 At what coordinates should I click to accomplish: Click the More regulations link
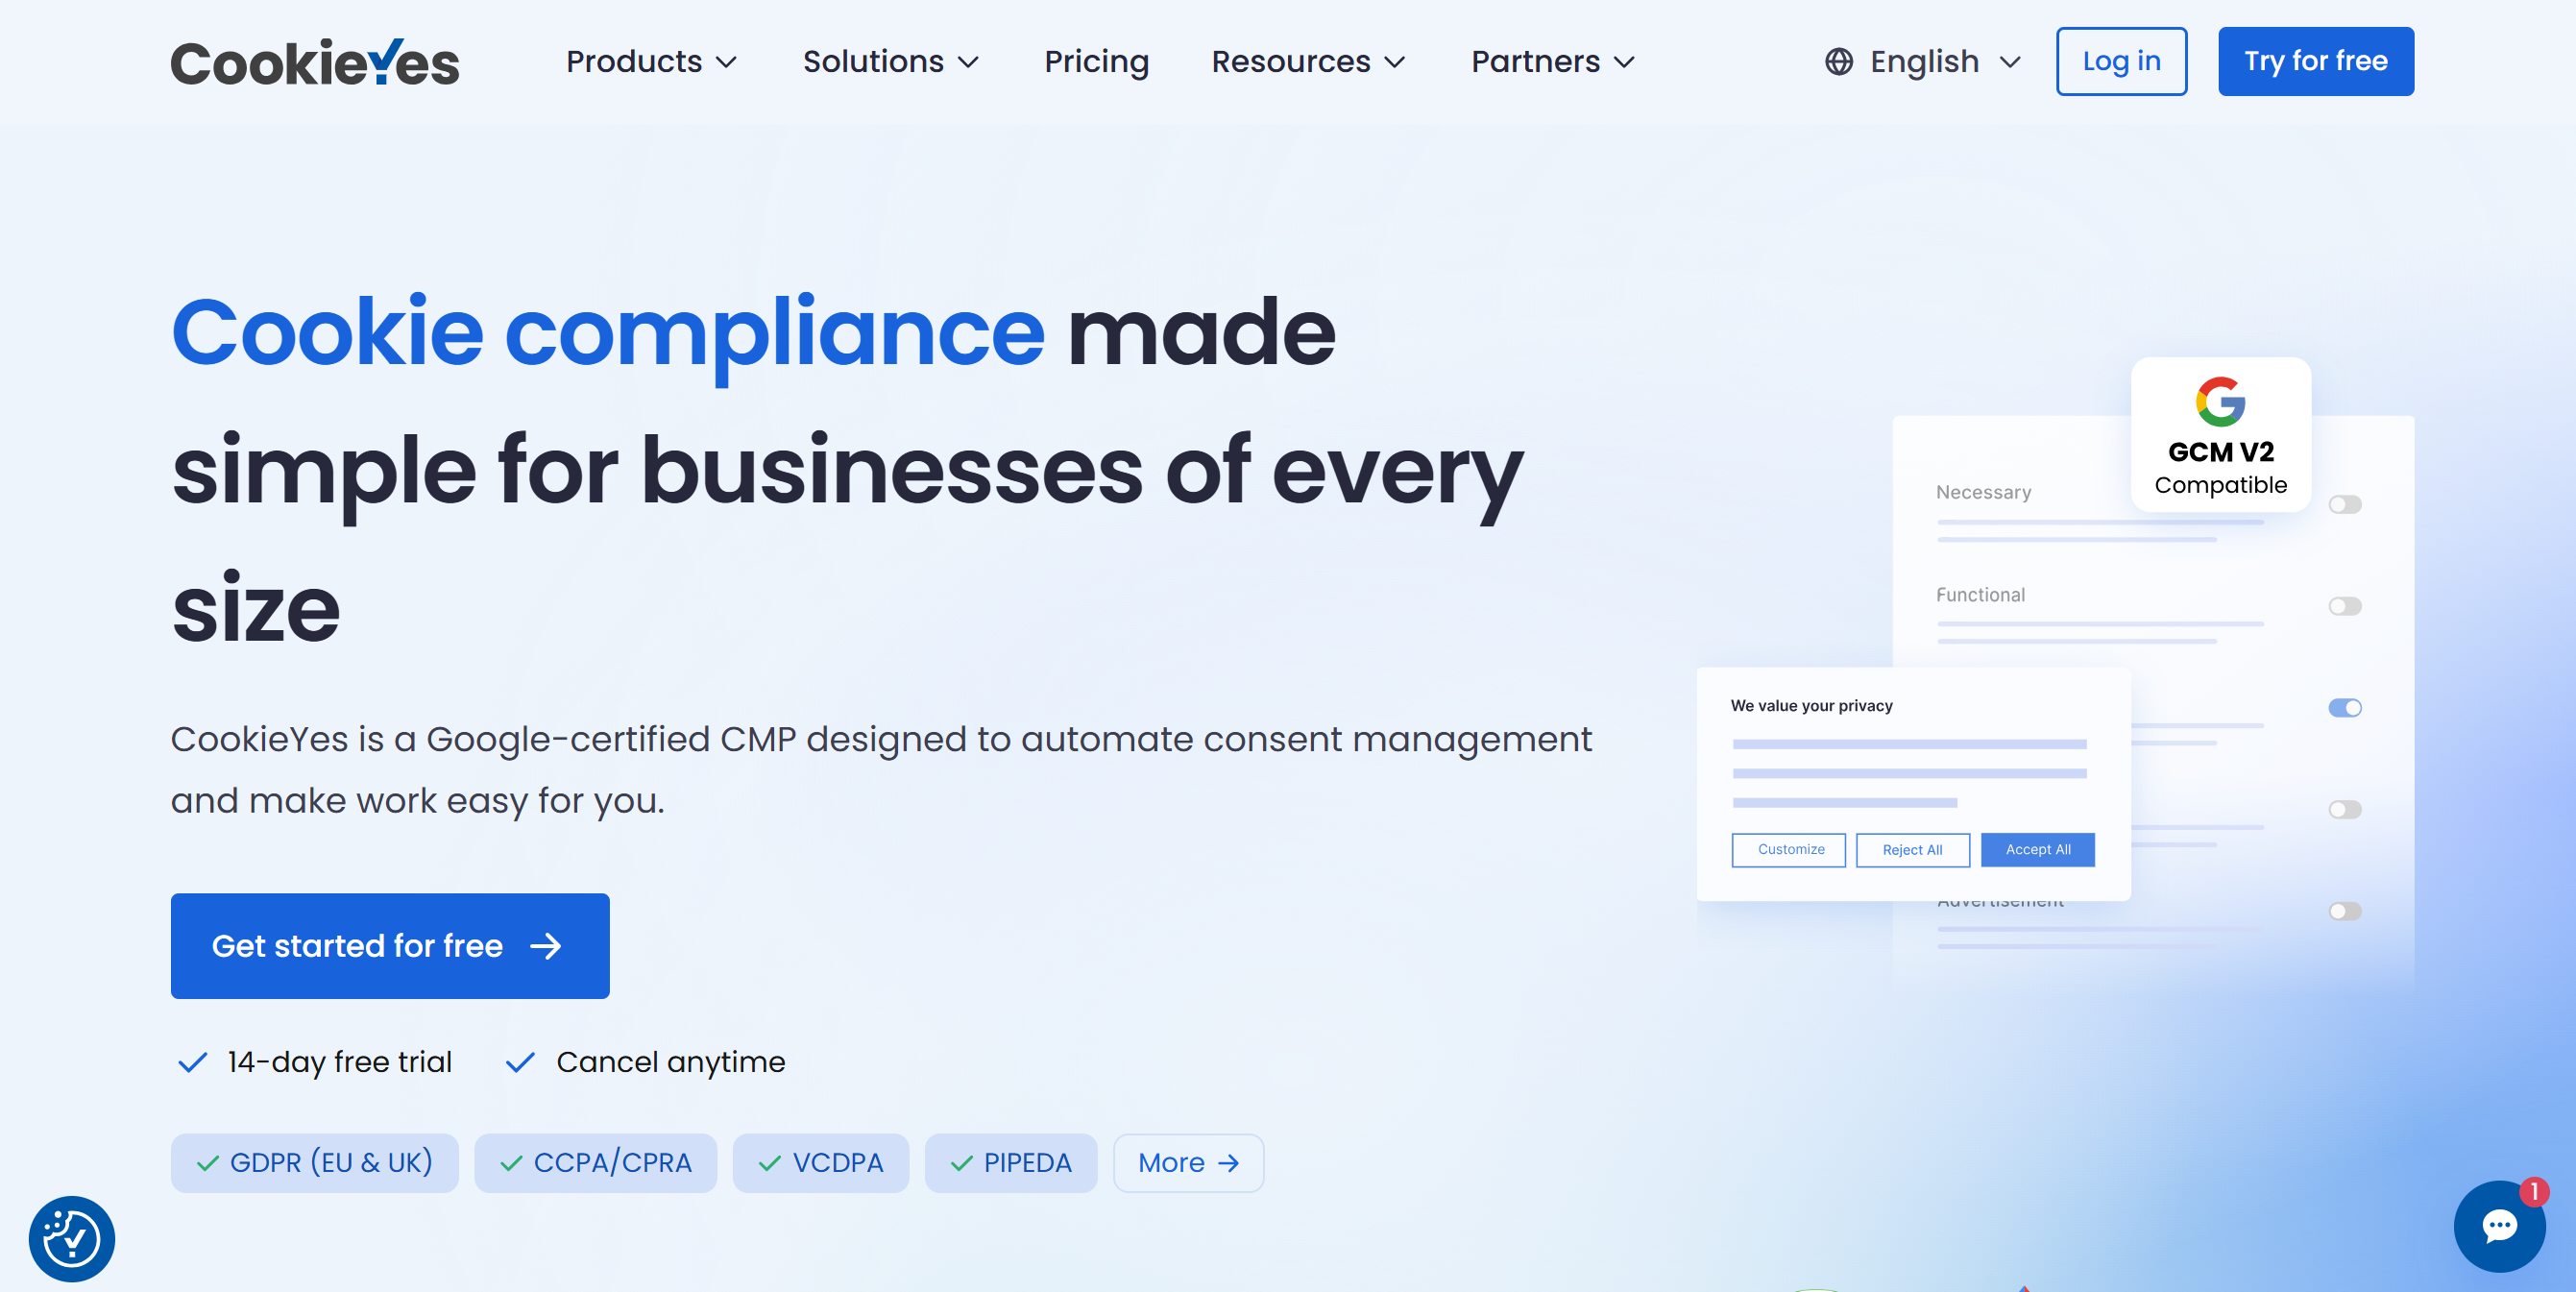pyautogui.click(x=1188, y=1163)
